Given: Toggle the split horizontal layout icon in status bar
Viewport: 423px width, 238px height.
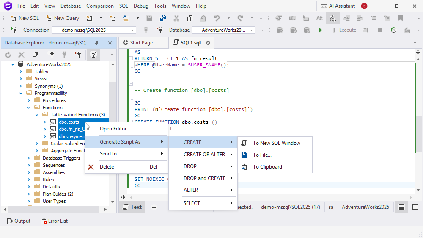Looking at the screenshot, I should [401, 207].
